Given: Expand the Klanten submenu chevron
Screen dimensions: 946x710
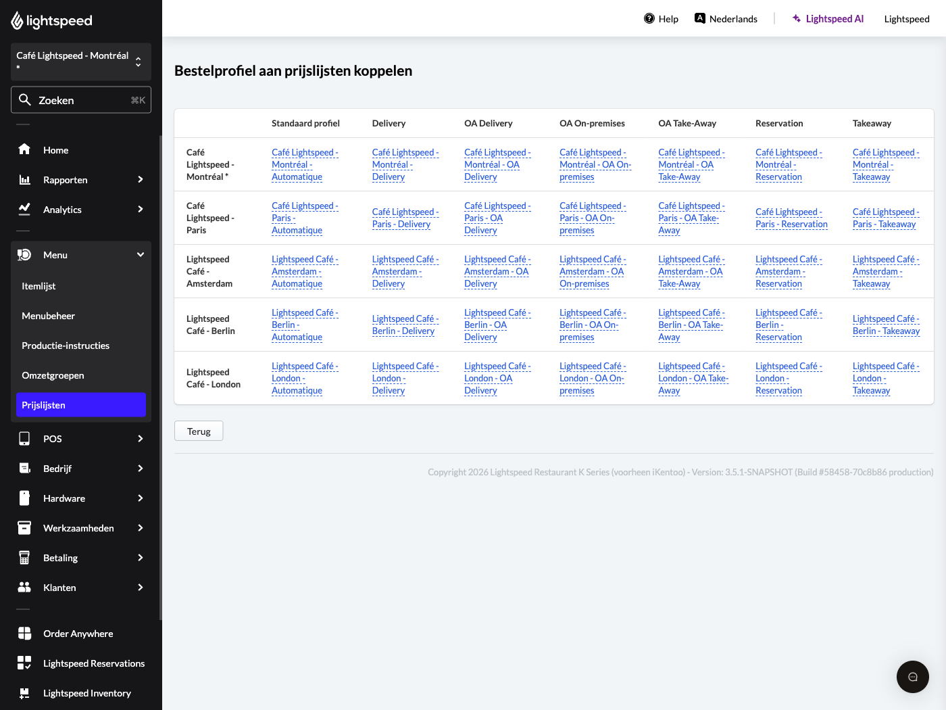Looking at the screenshot, I should click(x=141, y=587).
